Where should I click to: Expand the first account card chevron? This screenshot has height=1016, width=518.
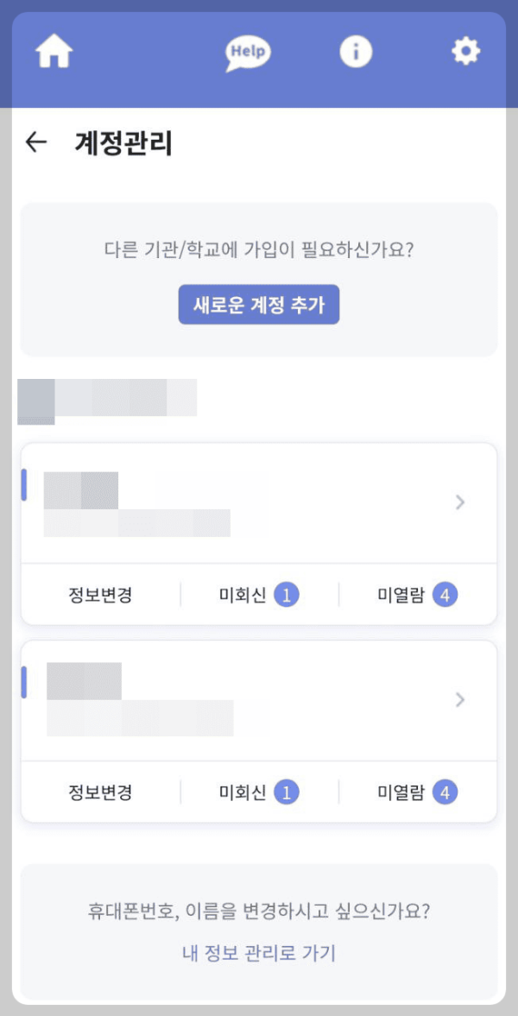click(459, 502)
